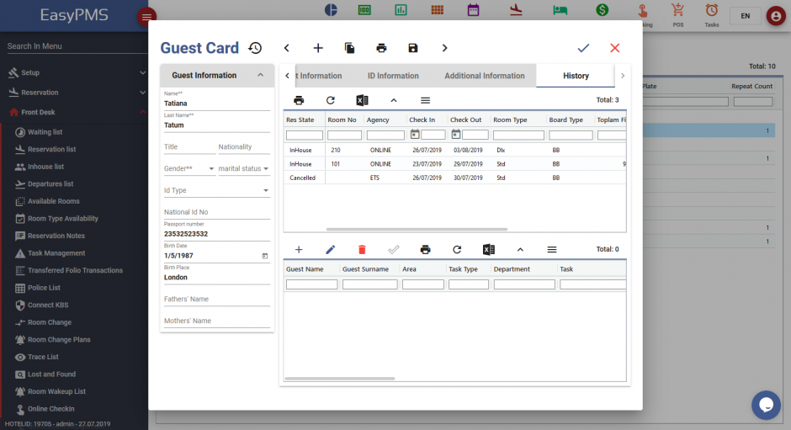Viewport: 791px width, 430px height.
Task: Switch to the ID Information tab
Action: coord(393,76)
